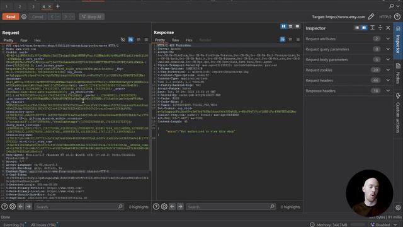This screenshot has height=227, width=403.
Task: Jump to next Response search match
Action: point(180,206)
